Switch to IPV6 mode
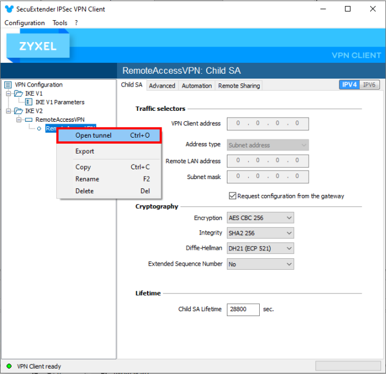This screenshot has height=374, width=386. pyautogui.click(x=370, y=85)
